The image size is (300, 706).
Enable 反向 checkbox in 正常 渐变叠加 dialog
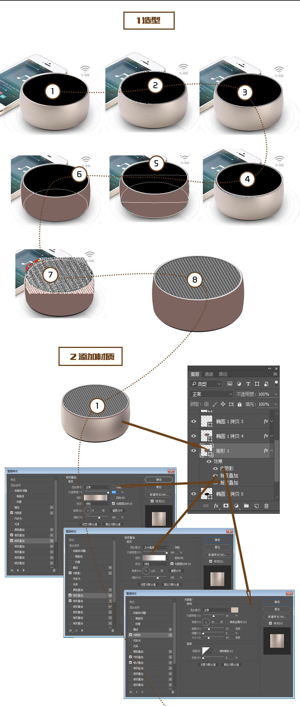[x=113, y=498]
